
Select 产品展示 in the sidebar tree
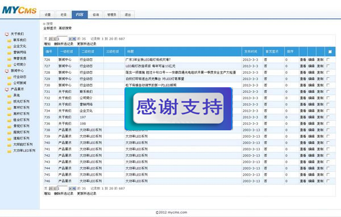[17, 89]
